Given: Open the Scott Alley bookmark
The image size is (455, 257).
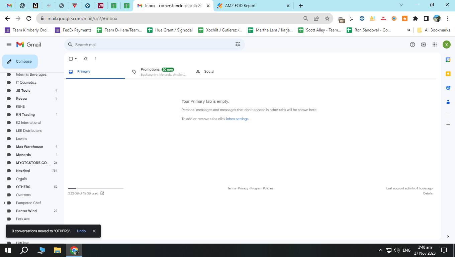Looking at the screenshot, I should click(320, 30).
